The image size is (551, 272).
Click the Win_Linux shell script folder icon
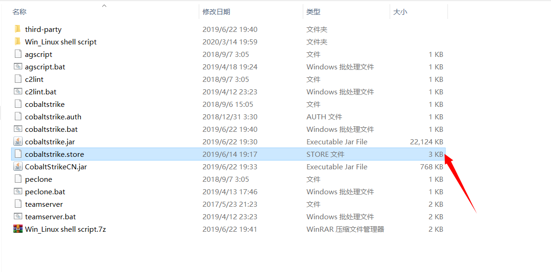(18, 42)
